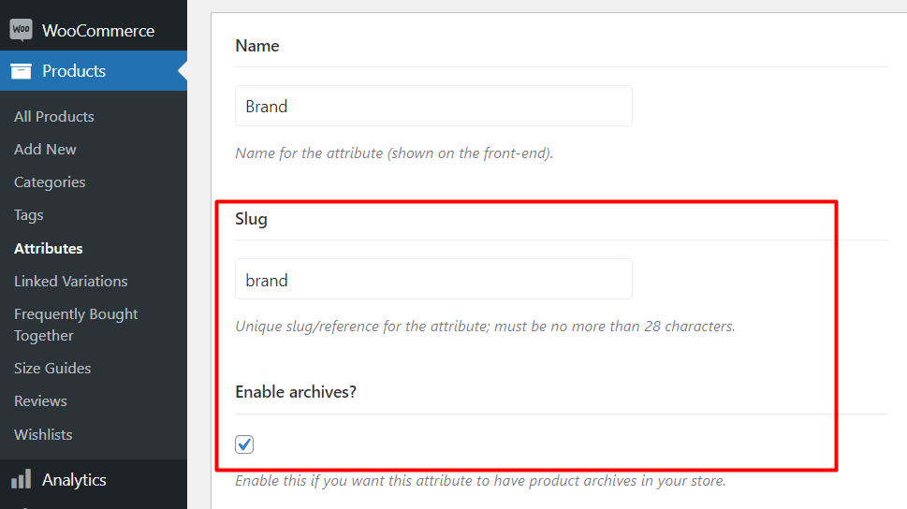Open Analytics via bar chart icon

[21, 479]
